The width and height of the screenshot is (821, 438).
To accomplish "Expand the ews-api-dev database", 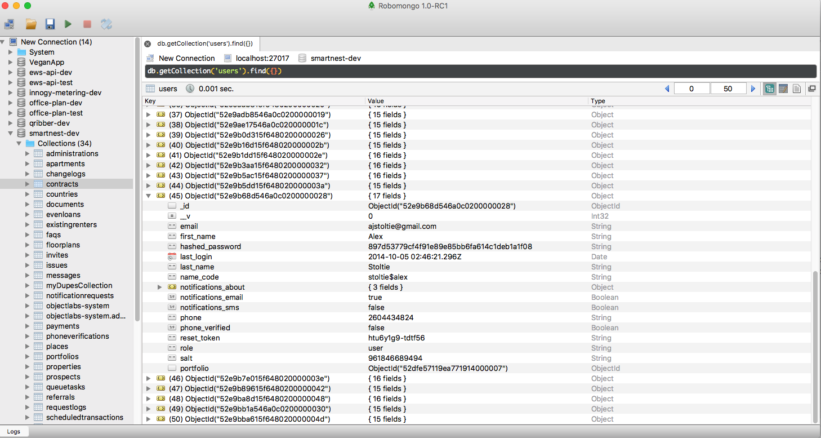I will [x=11, y=72].
